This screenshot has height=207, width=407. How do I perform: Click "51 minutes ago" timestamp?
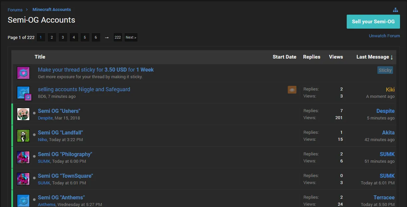[380, 161]
